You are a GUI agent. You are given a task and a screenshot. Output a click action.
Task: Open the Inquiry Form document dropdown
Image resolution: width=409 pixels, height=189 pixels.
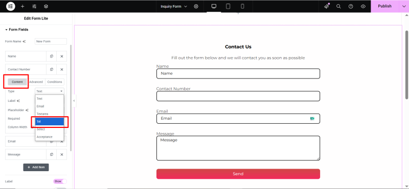(x=174, y=6)
